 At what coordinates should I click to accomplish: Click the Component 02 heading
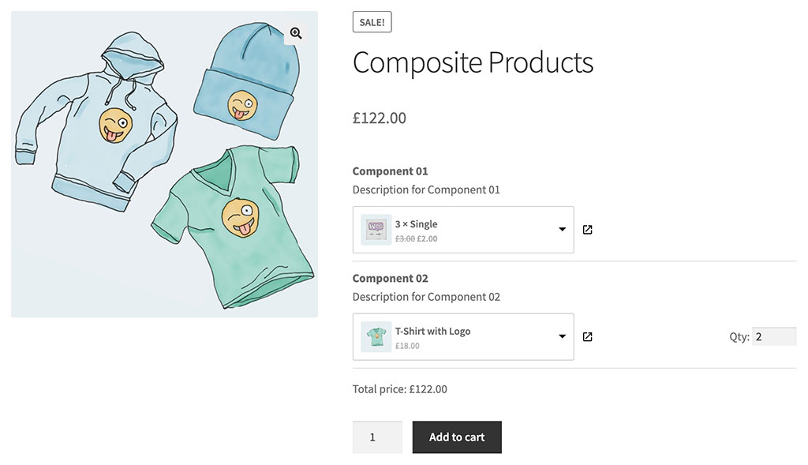pos(390,279)
